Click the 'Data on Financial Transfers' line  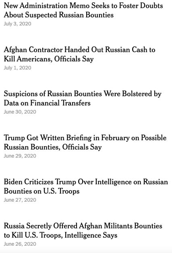click(47, 103)
